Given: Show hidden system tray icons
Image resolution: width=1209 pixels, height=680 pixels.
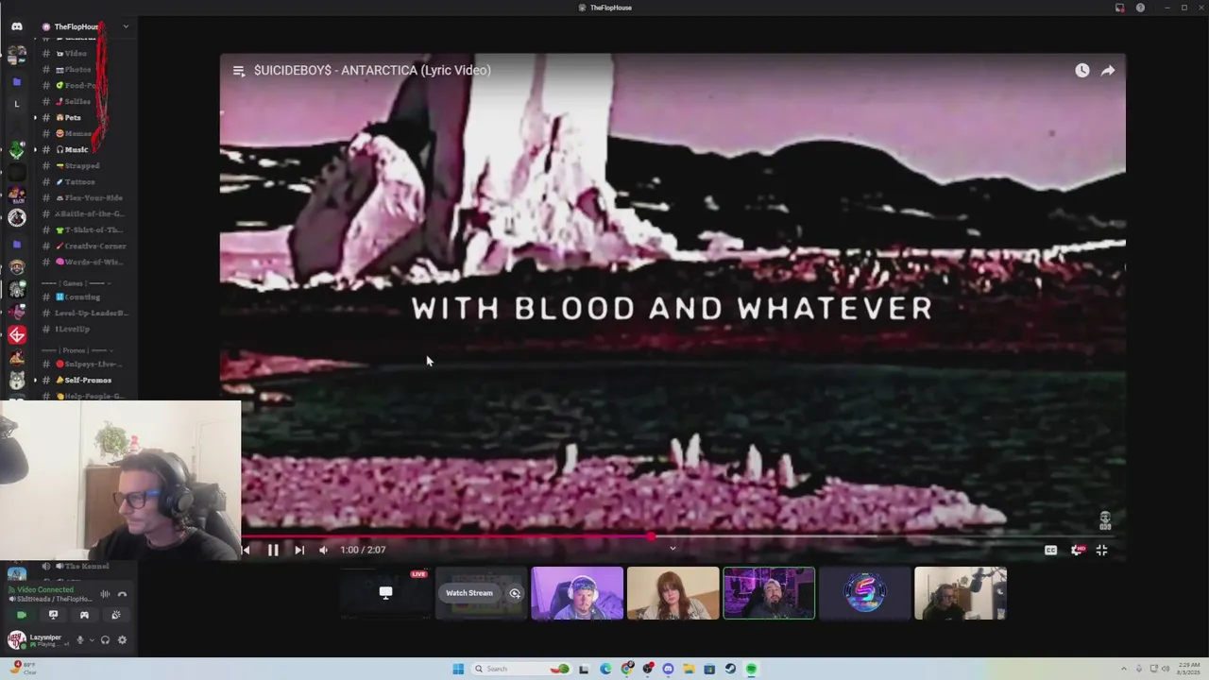Looking at the screenshot, I should [1126, 669].
